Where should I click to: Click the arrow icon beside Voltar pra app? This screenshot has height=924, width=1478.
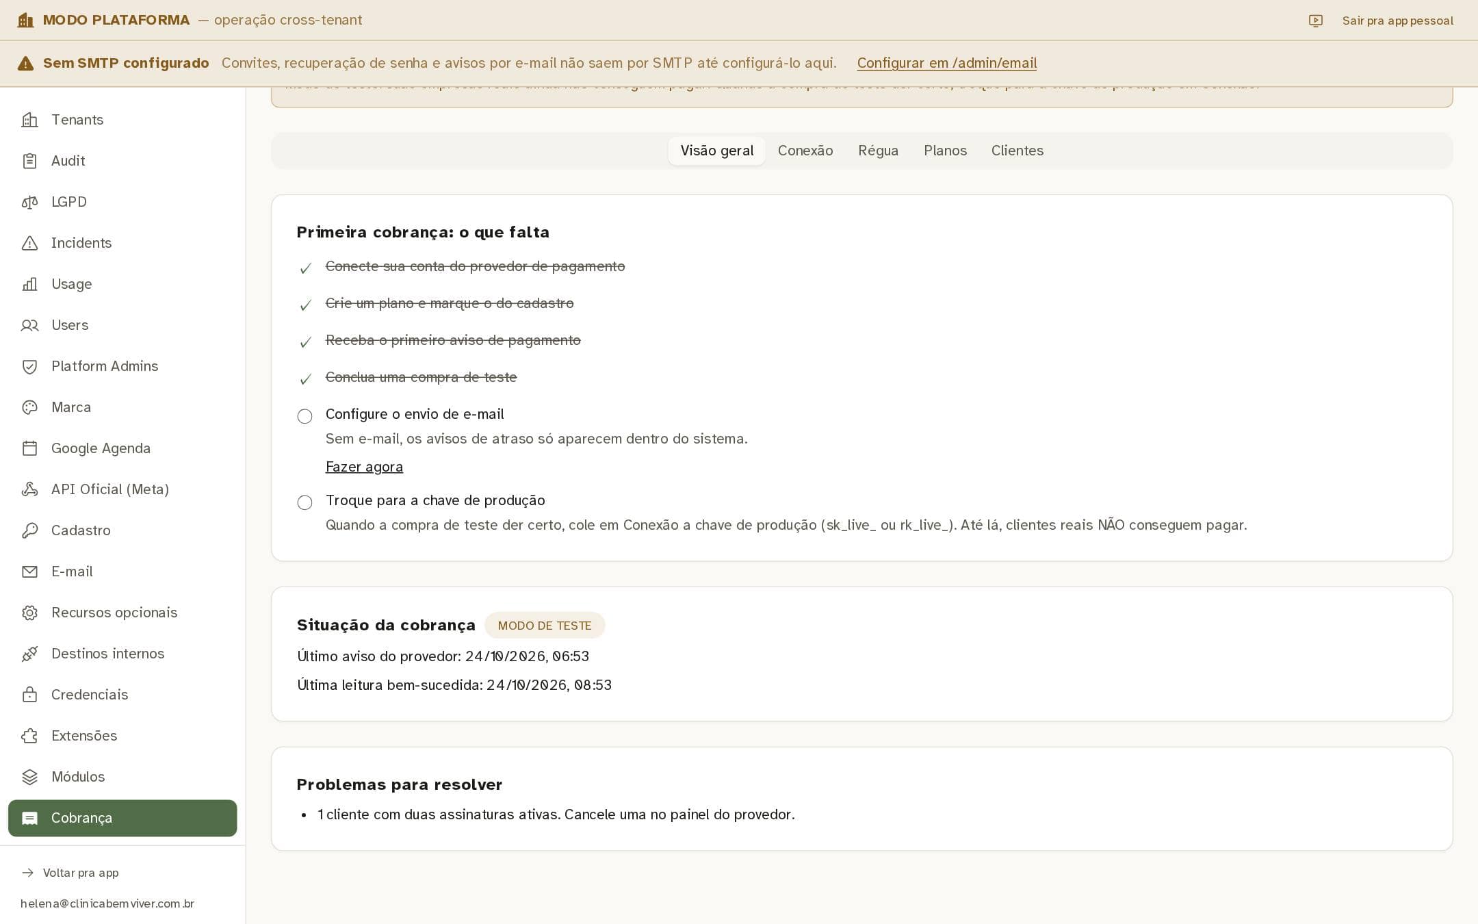click(x=28, y=873)
